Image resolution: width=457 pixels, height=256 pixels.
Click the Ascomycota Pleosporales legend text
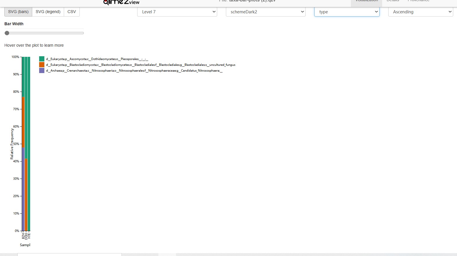tap(97, 59)
